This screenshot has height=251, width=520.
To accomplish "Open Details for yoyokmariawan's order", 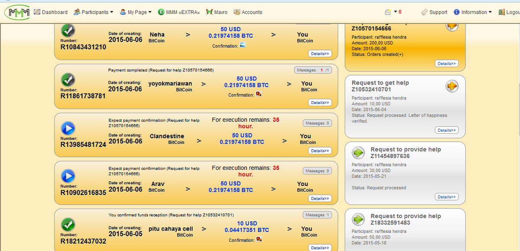I will (320, 103).
